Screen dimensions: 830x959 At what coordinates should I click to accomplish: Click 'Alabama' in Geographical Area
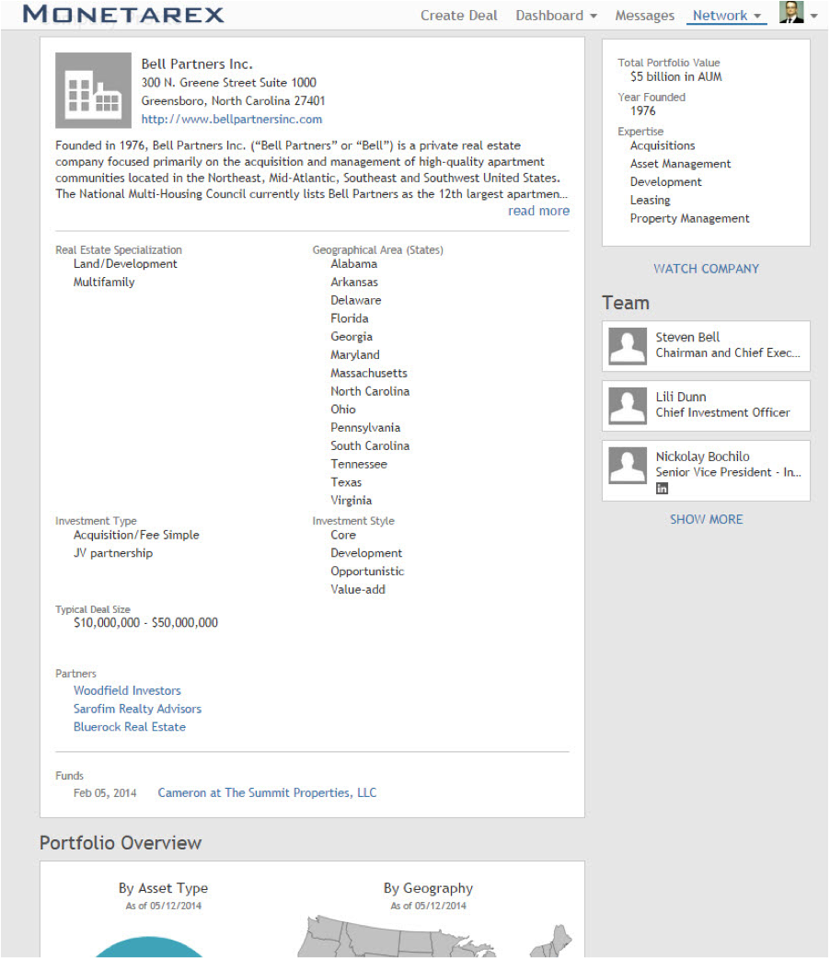(354, 264)
